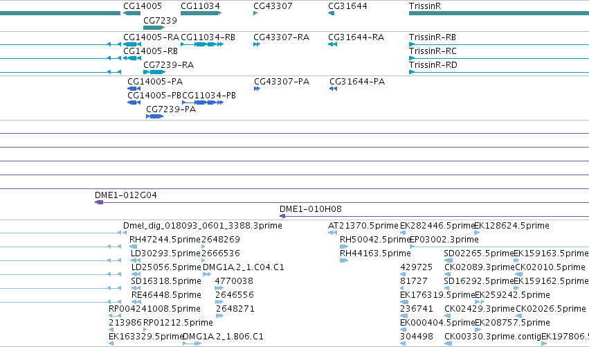Click the CG11034-RB transcript
The image size is (589, 347).
[x=202, y=44]
